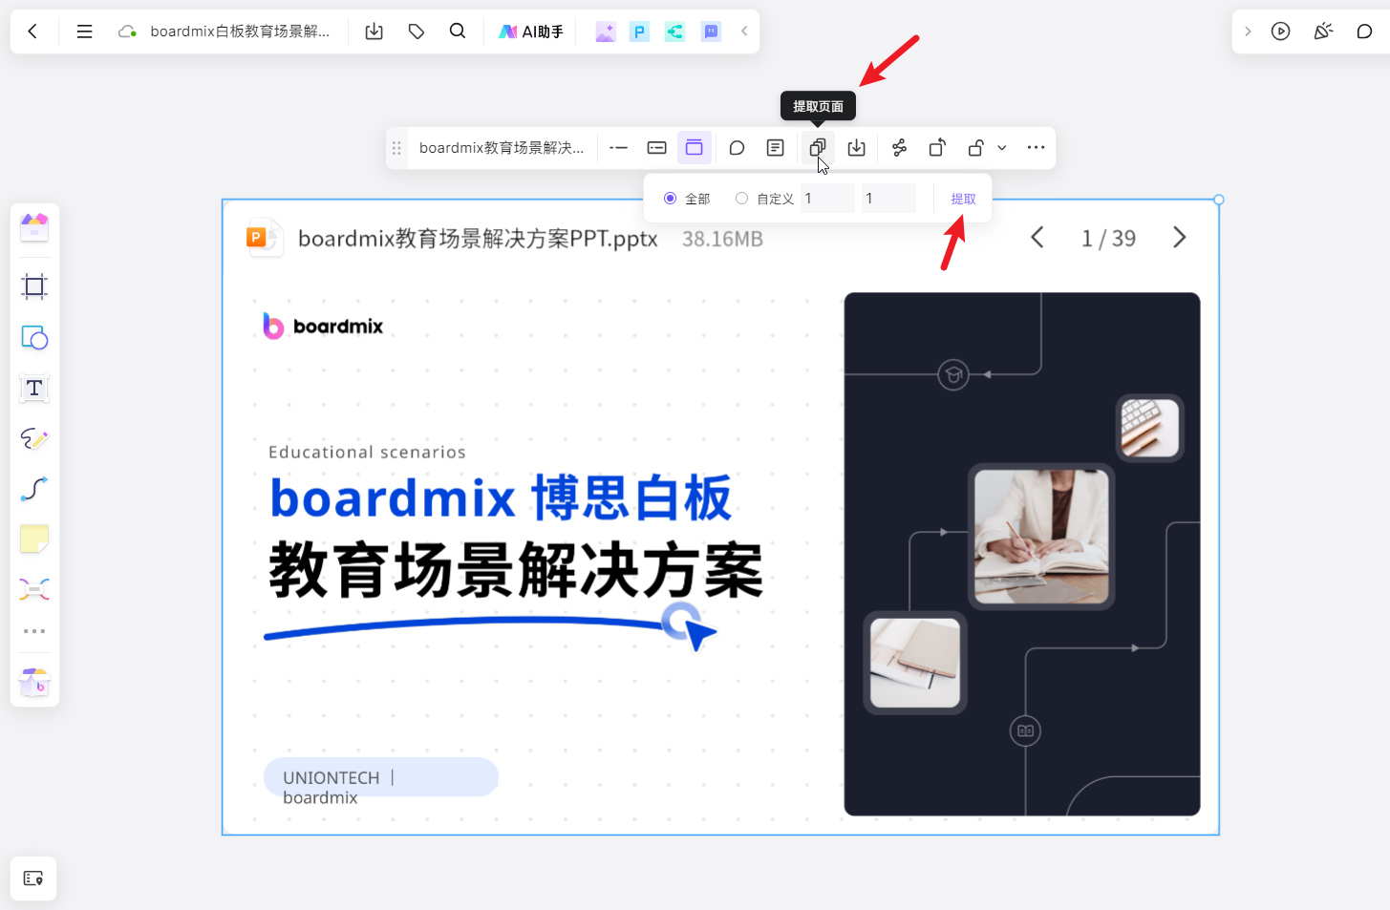Open more options ellipsis in floating toolbar
Image resolution: width=1390 pixels, height=910 pixels.
(1036, 148)
